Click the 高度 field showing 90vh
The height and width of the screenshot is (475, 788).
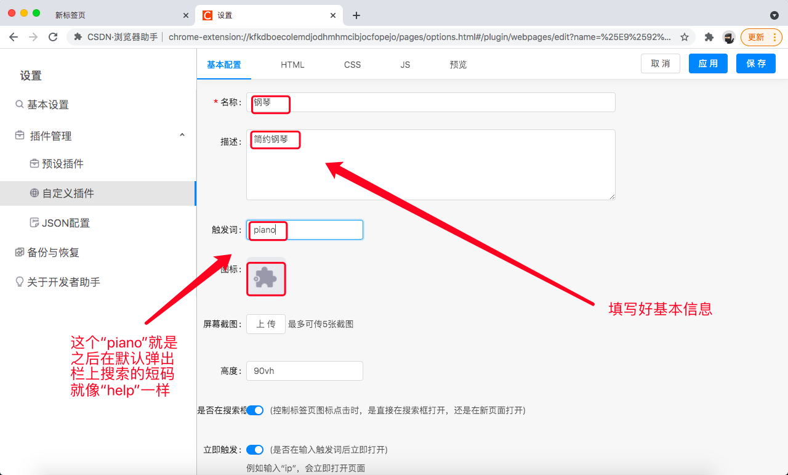pyautogui.click(x=305, y=371)
